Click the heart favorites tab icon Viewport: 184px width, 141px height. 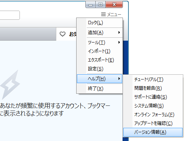pos(63,34)
